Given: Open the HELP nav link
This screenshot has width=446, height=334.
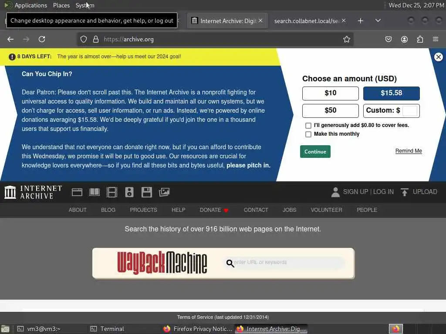Looking at the screenshot, I should coord(178,210).
